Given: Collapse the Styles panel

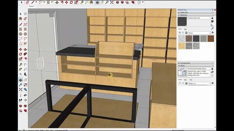Looking at the screenshot, I should point(196,65).
